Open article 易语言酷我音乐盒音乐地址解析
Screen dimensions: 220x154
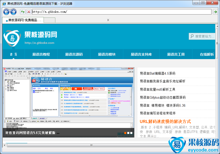(x=163, y=81)
